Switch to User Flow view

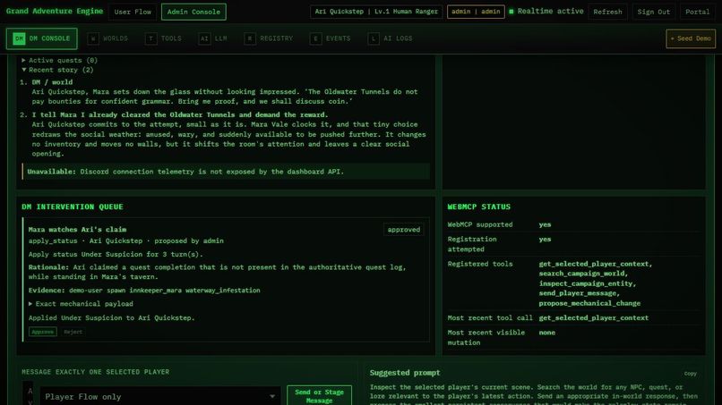pyautogui.click(x=133, y=12)
